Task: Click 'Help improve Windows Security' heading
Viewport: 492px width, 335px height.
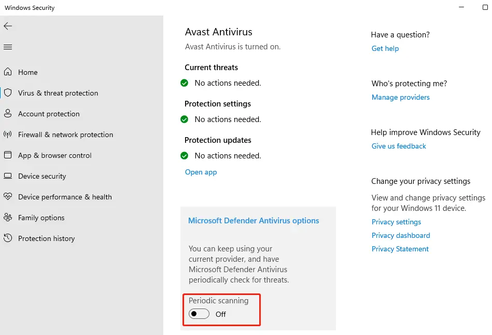Action: click(426, 132)
